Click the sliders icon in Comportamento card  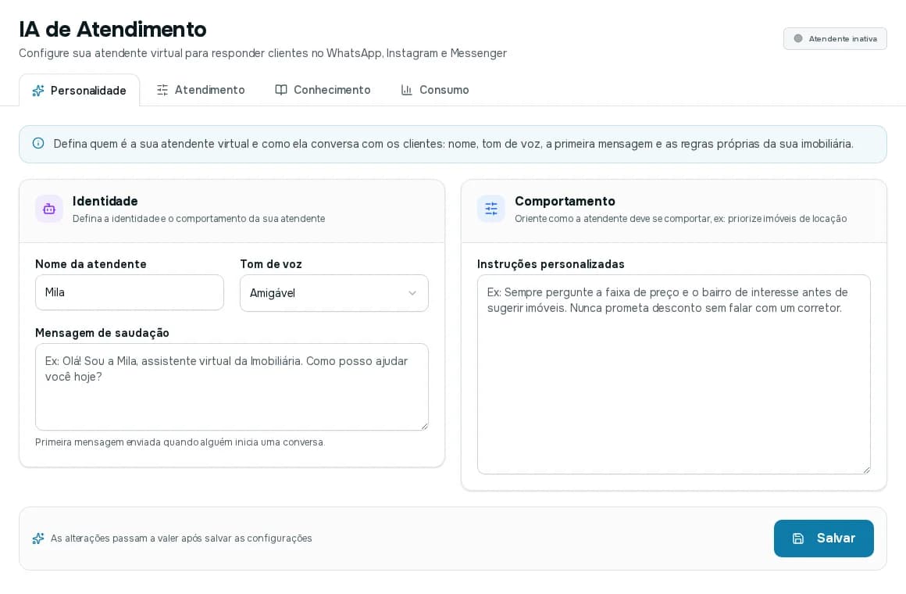491,209
